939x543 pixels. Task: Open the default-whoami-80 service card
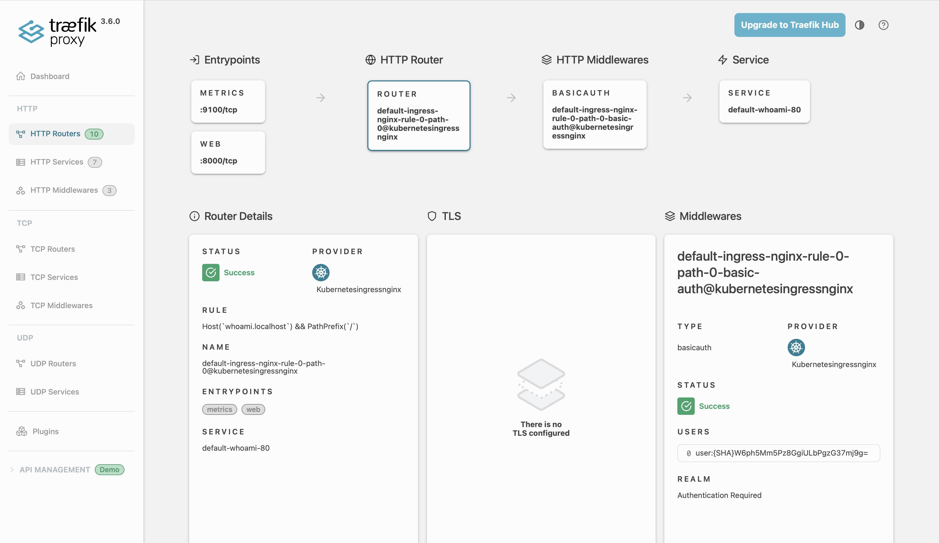764,101
